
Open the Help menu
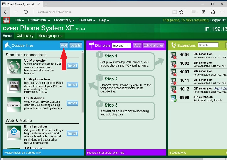(104, 20)
